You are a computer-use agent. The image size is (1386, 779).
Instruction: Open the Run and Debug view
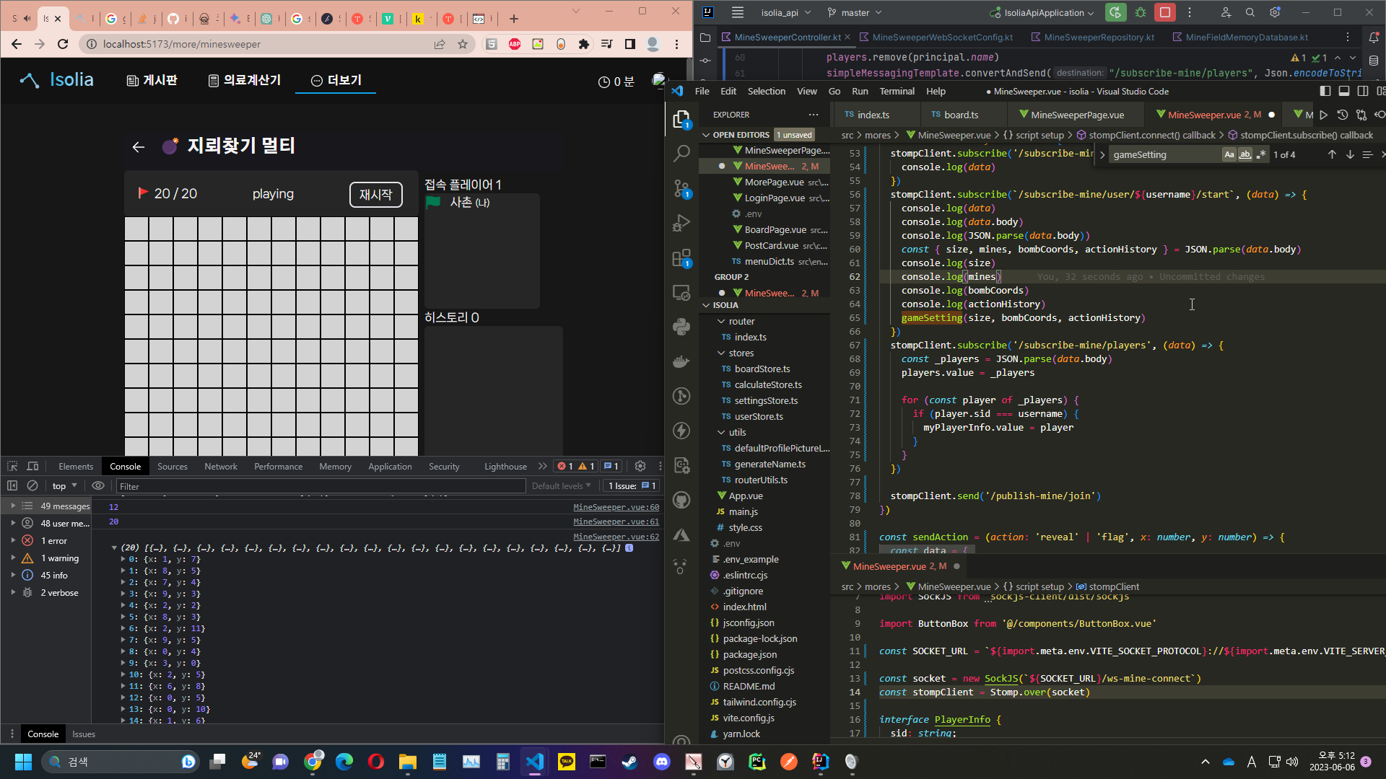[x=681, y=224]
